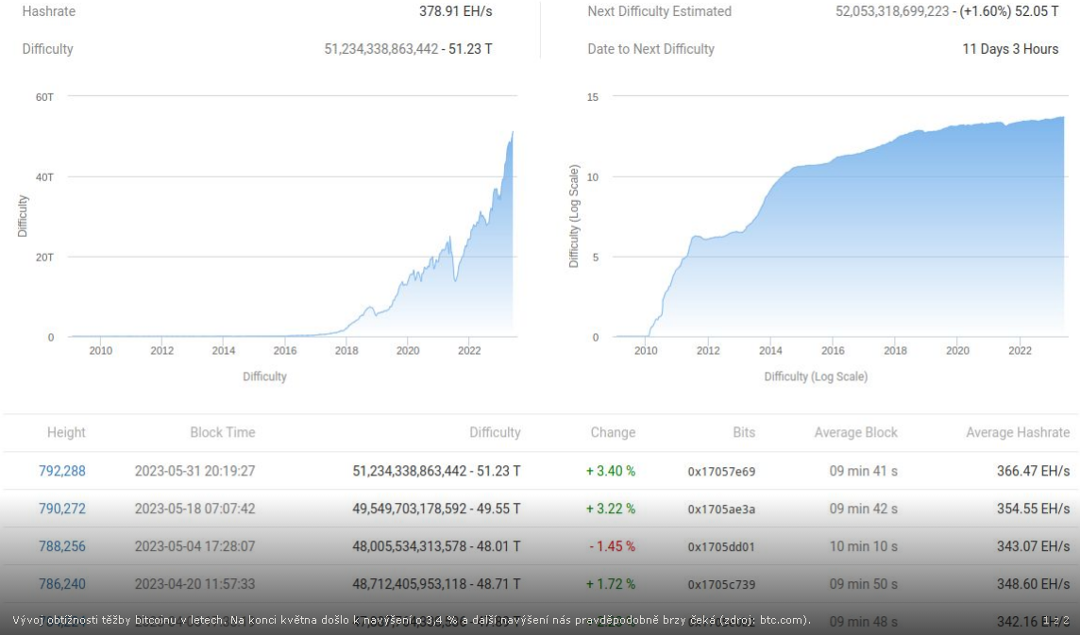Image resolution: width=1080 pixels, height=635 pixels.
Task: Click the 2014 tick on Log Scale chart
Action: [770, 351]
